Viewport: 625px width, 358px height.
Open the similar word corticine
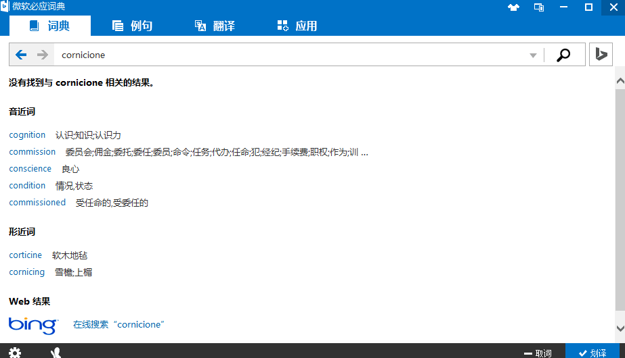pos(26,255)
